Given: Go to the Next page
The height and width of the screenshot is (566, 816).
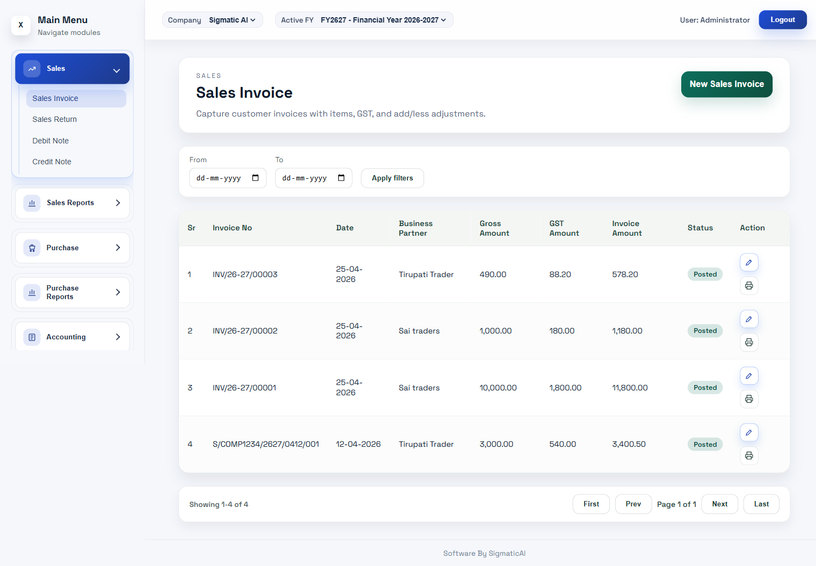Looking at the screenshot, I should (x=720, y=504).
